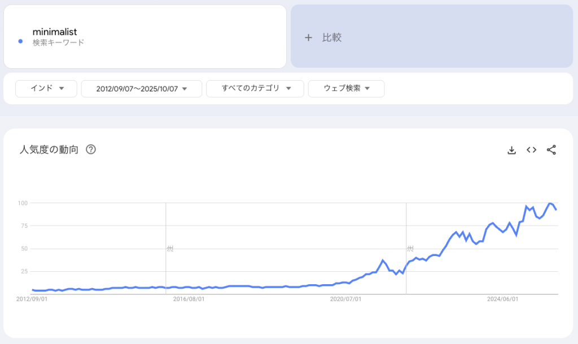Click the trend line peak at 100
This screenshot has width=578, height=344.
[550, 203]
